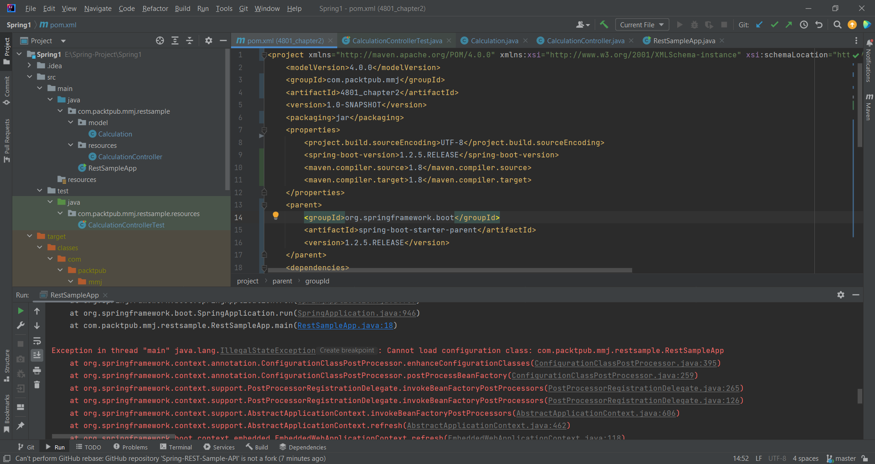Collapse the target folder
Viewport: 875px width, 464px height.
click(30, 236)
